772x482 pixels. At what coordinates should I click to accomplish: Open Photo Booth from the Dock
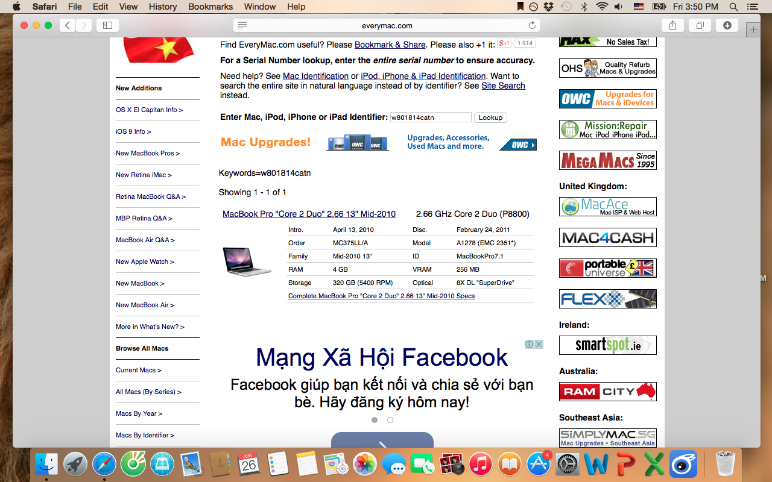(452, 465)
